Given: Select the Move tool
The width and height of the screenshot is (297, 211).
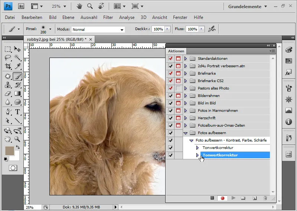Looking at the screenshot, I should pos(17,49).
